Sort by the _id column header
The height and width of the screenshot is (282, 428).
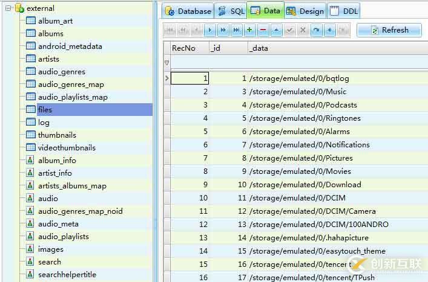228,48
